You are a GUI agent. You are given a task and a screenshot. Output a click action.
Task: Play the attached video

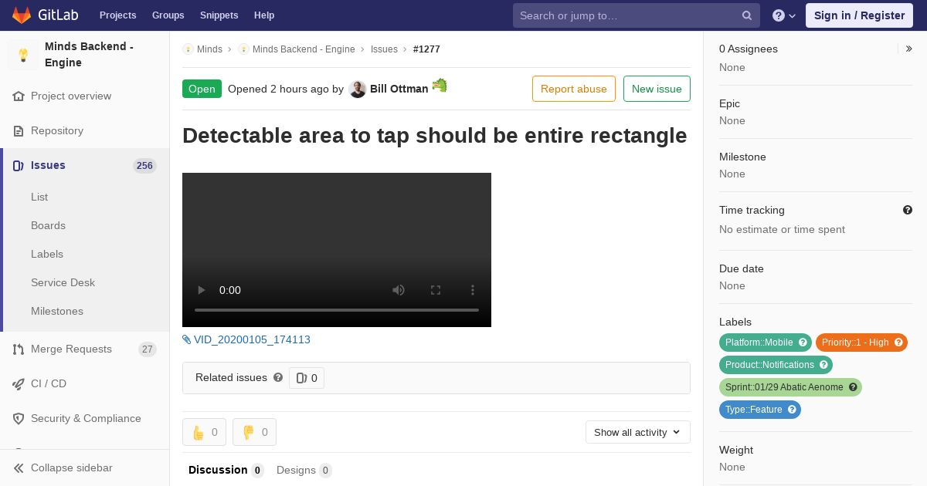[x=202, y=290]
